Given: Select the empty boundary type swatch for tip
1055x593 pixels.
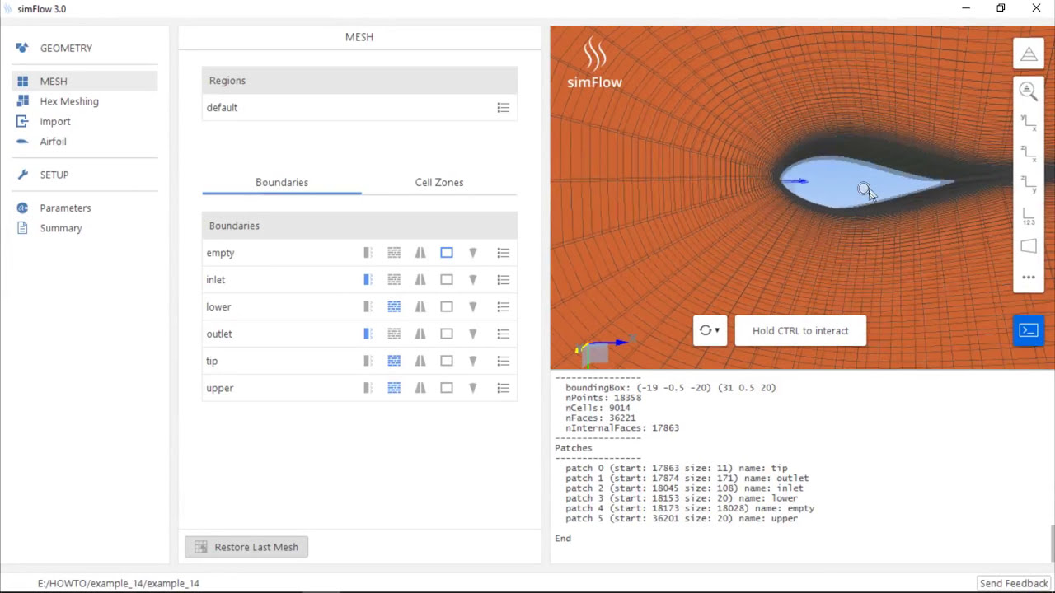Looking at the screenshot, I should pyautogui.click(x=446, y=361).
